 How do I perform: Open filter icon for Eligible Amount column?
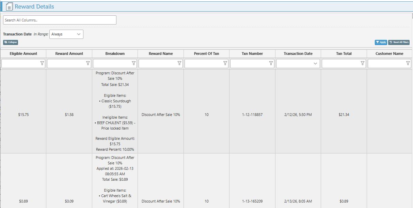pyautogui.click(x=42, y=63)
